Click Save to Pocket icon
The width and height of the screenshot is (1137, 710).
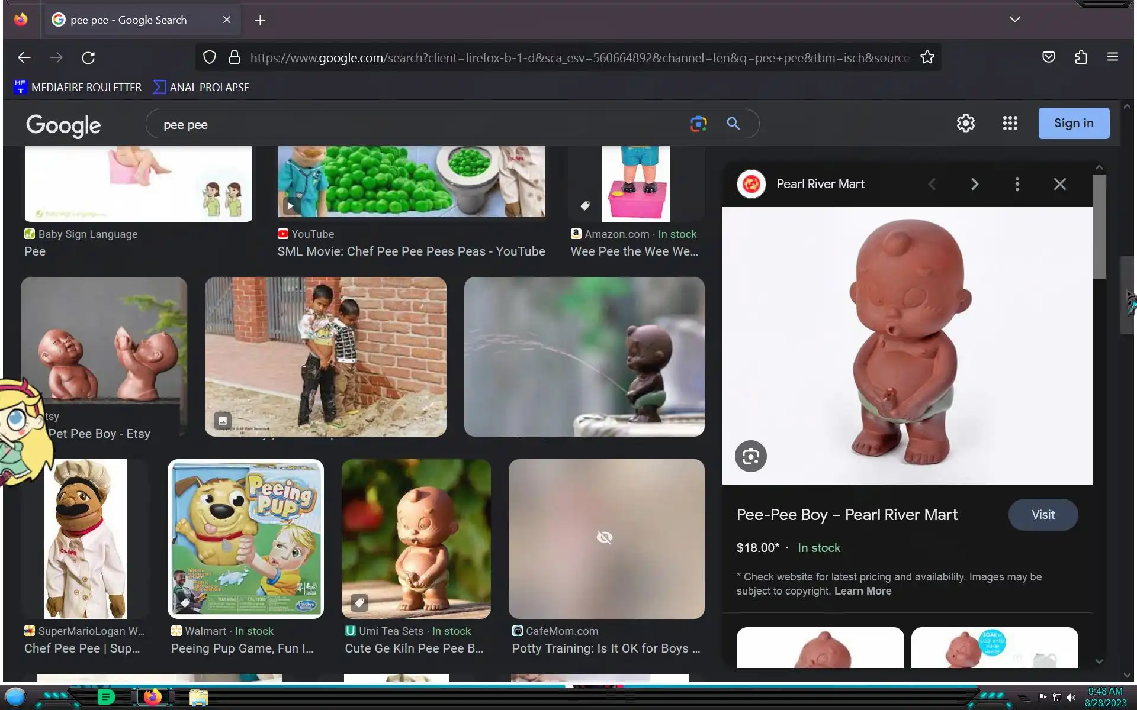click(1048, 57)
